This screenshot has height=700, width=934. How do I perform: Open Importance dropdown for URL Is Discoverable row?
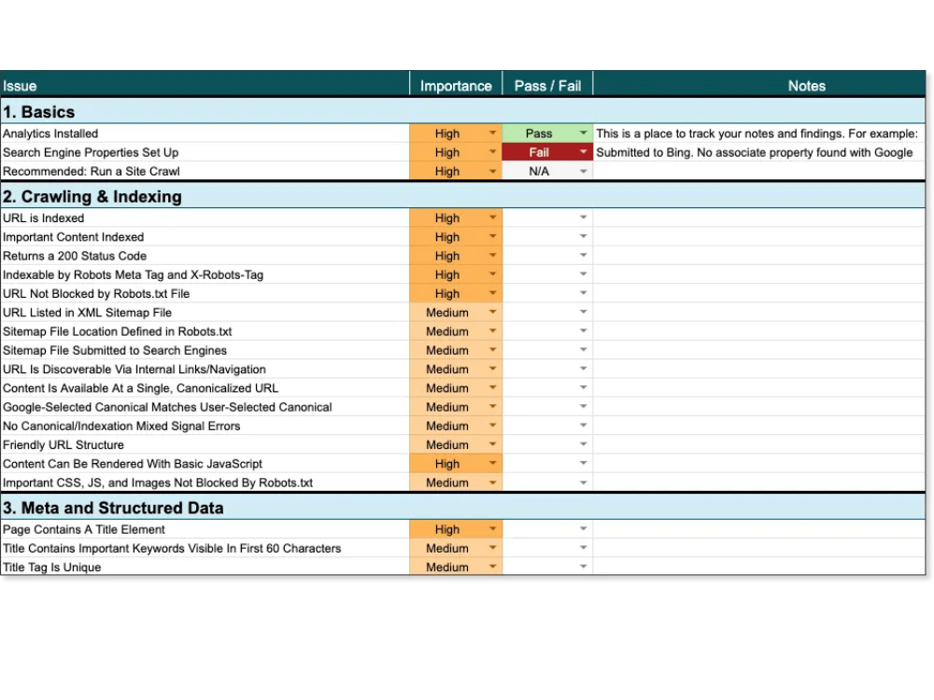tap(492, 369)
